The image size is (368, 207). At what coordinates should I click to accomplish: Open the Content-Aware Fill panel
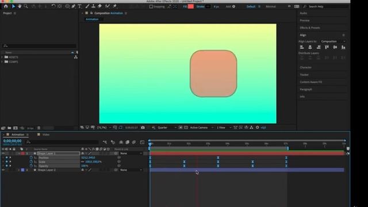pyautogui.click(x=311, y=82)
